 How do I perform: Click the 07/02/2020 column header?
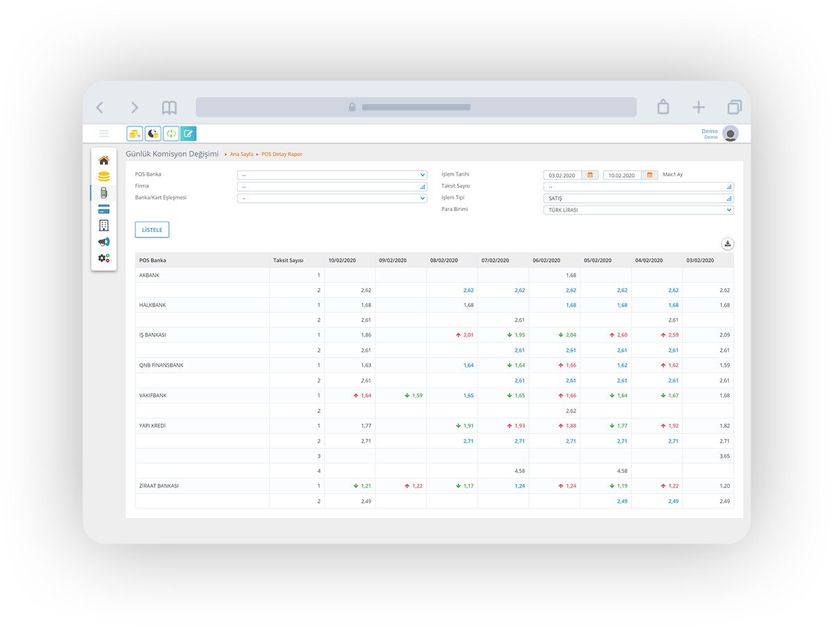point(496,260)
